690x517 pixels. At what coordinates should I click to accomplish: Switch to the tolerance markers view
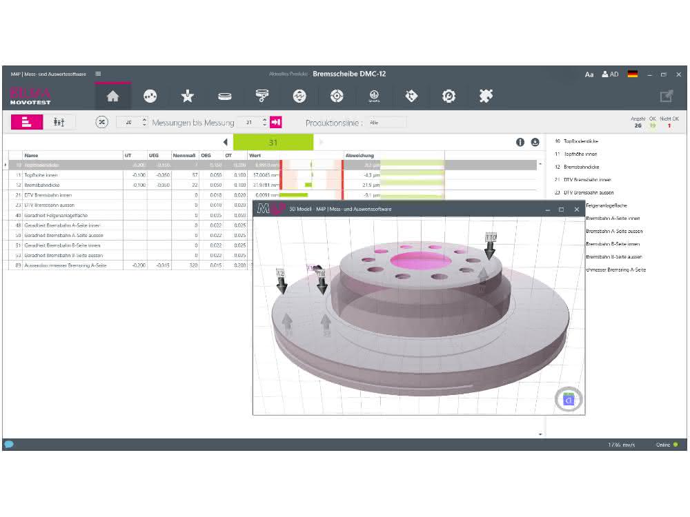click(59, 122)
